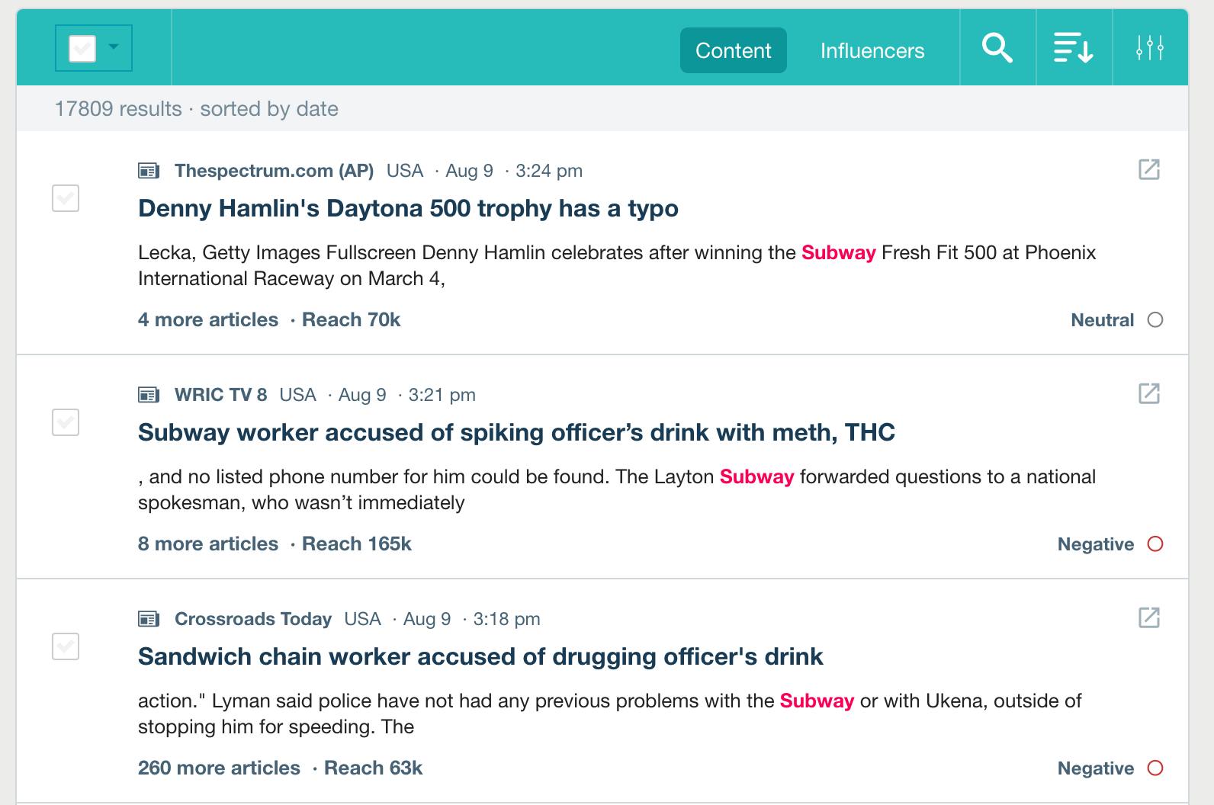
Task: Show the 8 more articles link
Action: click(208, 544)
